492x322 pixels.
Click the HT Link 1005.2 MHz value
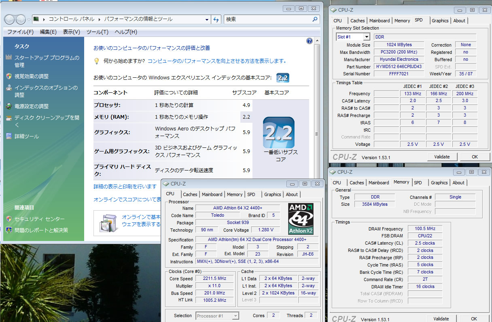pyautogui.click(x=214, y=300)
